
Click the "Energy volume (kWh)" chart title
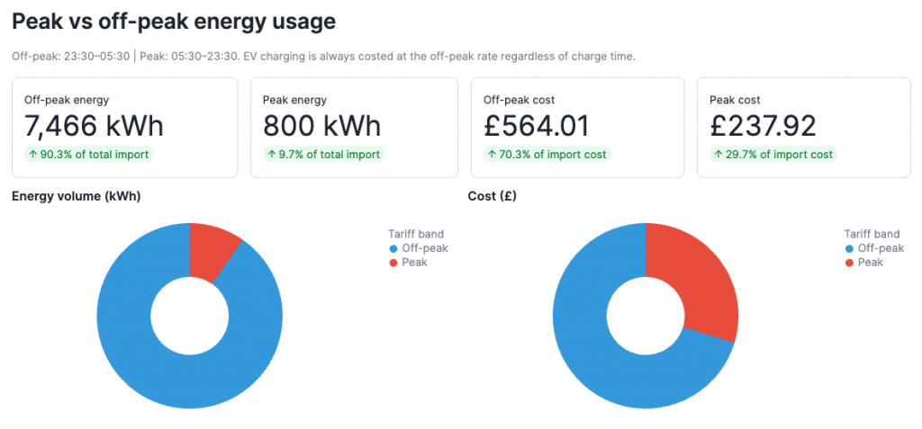click(x=77, y=195)
